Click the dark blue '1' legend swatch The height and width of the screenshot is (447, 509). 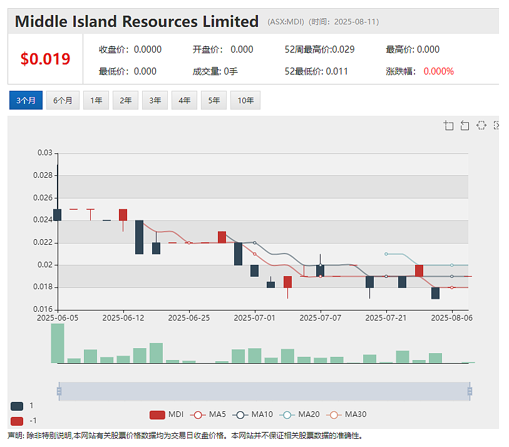click(x=17, y=406)
